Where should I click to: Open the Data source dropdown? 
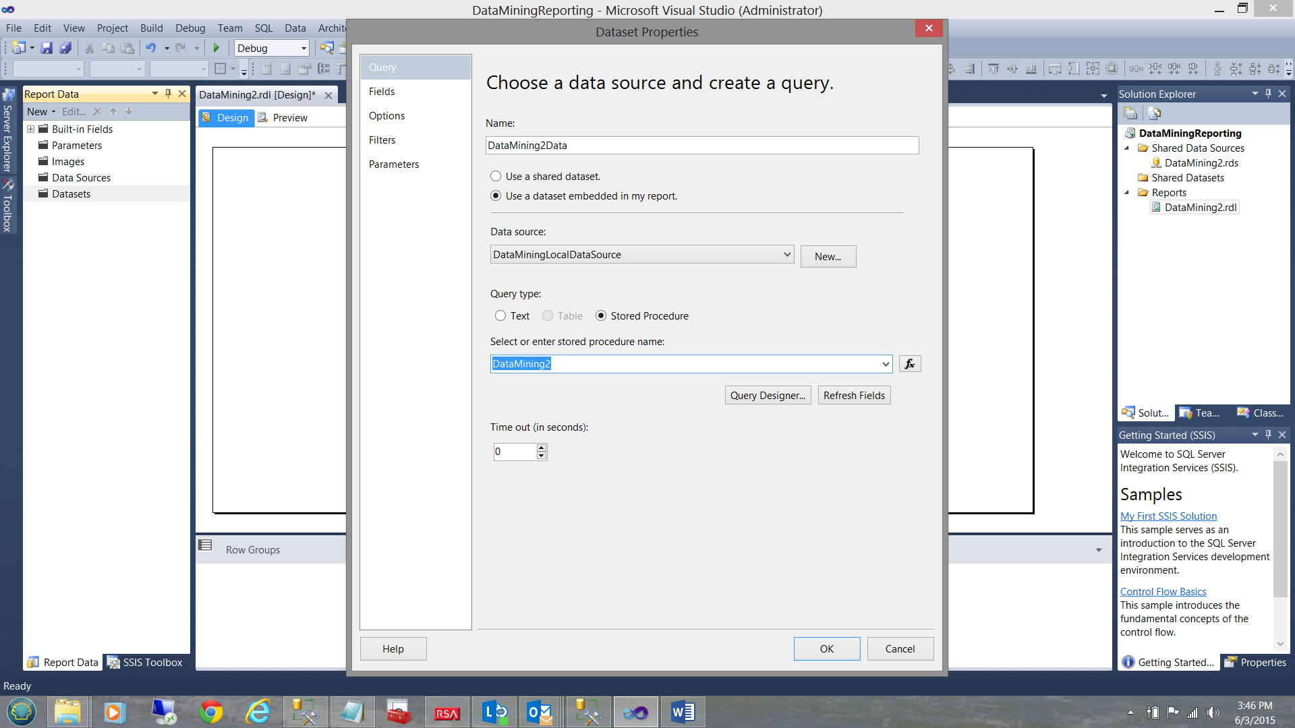(786, 255)
